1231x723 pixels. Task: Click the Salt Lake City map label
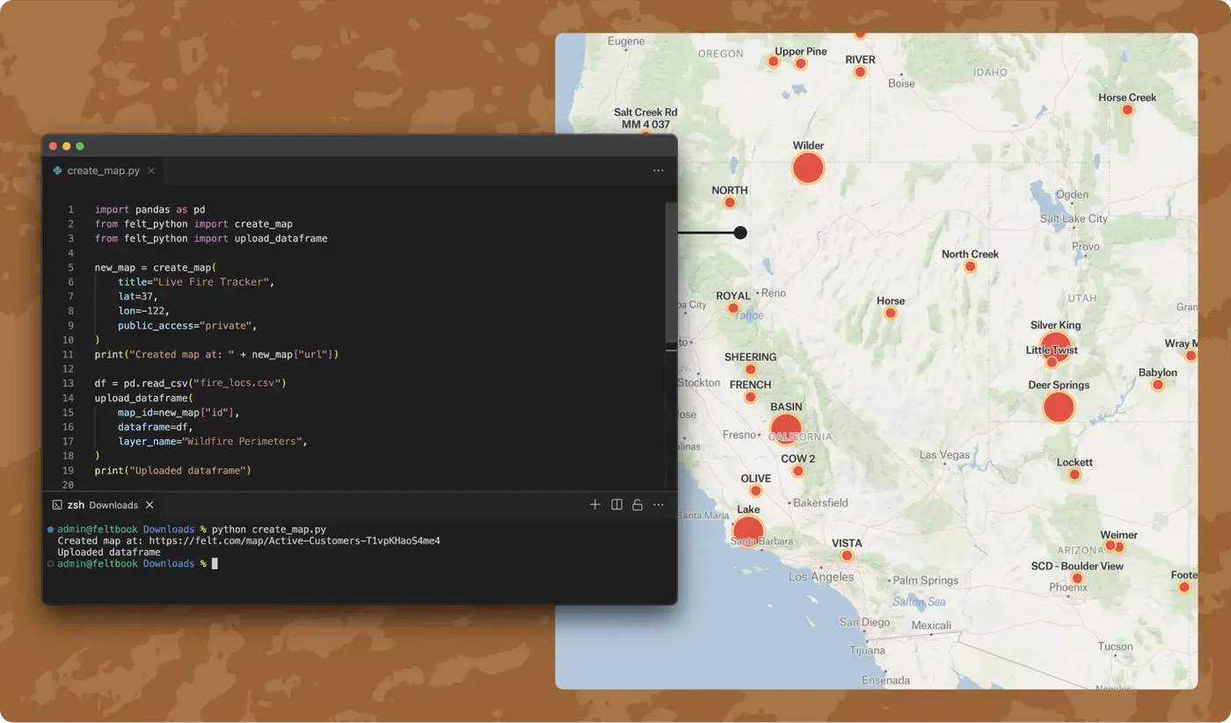click(1074, 219)
